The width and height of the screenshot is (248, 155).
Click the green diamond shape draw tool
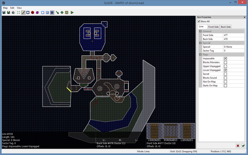(x=62, y=13)
